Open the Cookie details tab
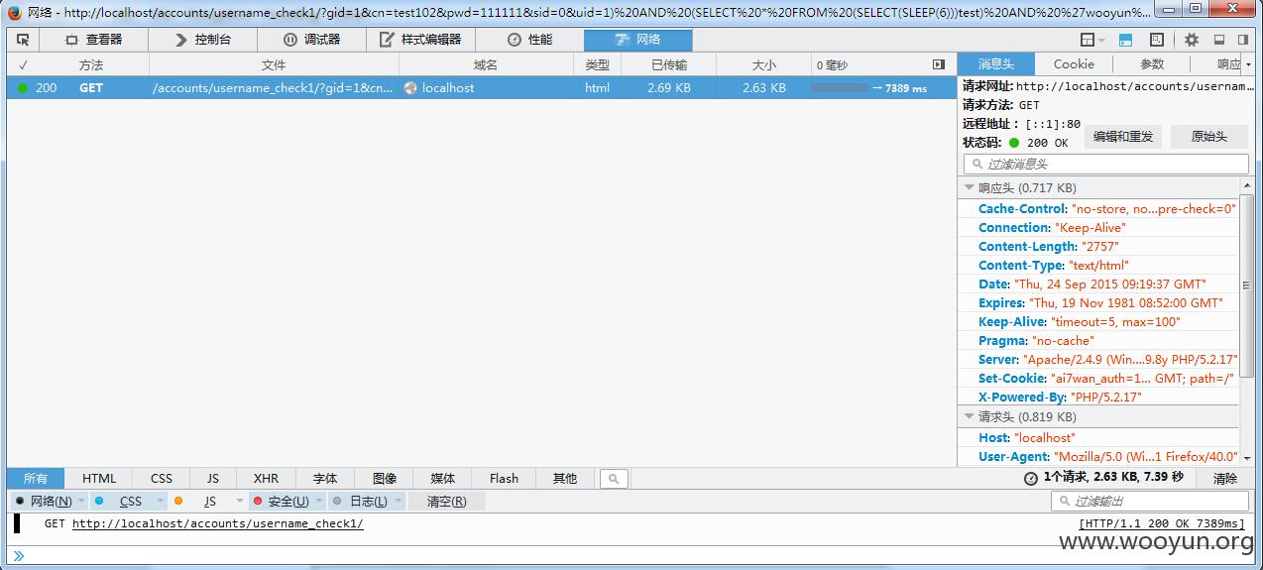 [1074, 64]
